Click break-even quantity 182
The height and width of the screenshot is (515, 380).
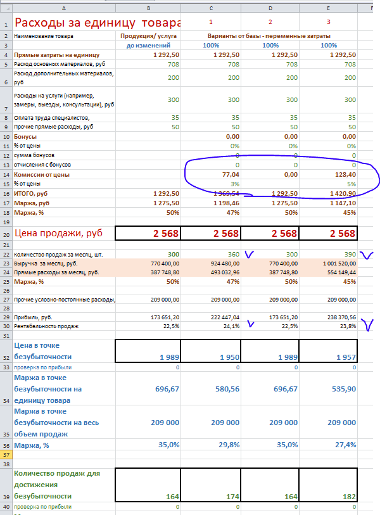(349, 497)
